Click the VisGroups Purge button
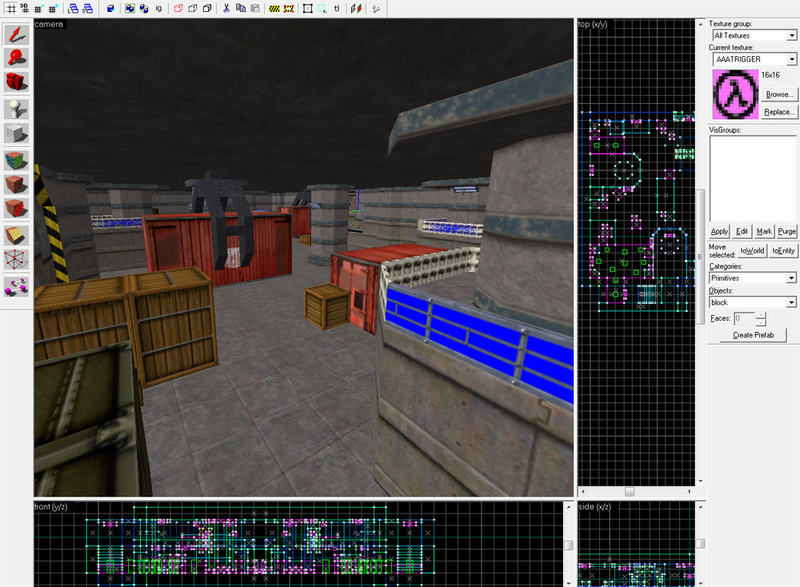800x587 pixels. 786,232
